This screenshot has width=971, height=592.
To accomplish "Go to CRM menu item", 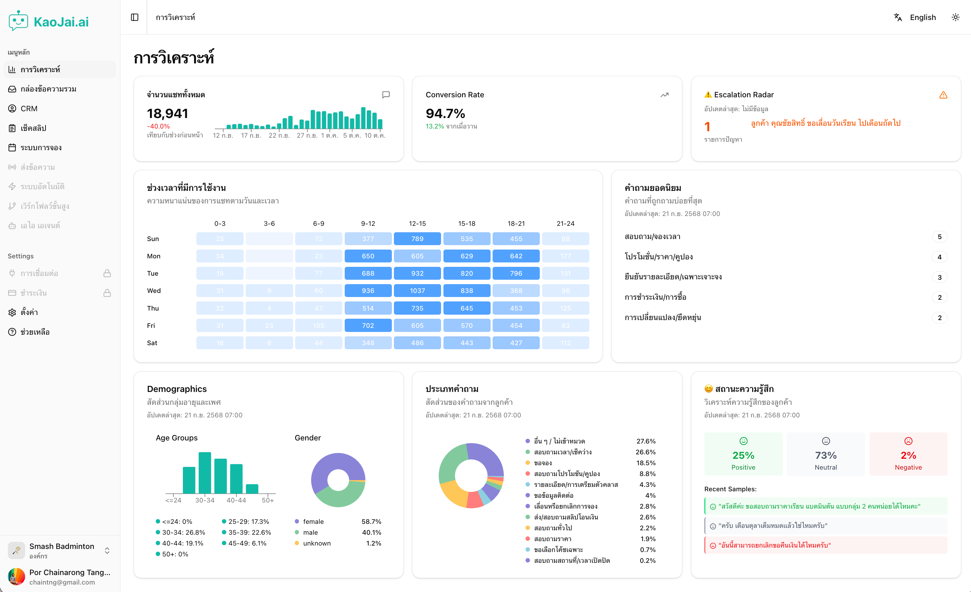I will coord(29,108).
